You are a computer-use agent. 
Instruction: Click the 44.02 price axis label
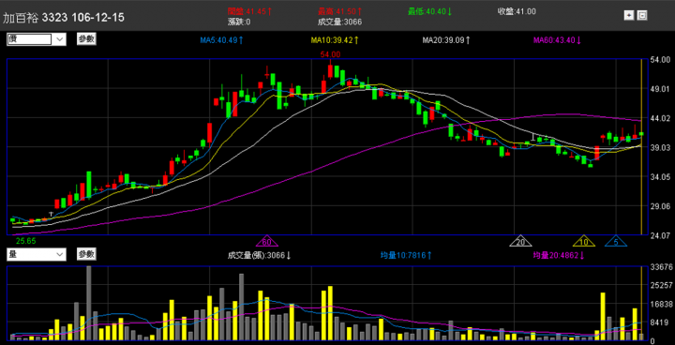(661, 118)
